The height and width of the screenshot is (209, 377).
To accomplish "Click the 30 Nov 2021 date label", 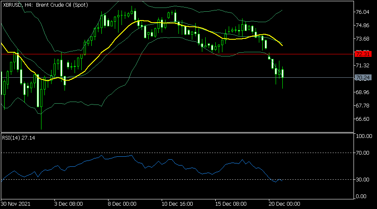I will pyautogui.click(x=15, y=204).
